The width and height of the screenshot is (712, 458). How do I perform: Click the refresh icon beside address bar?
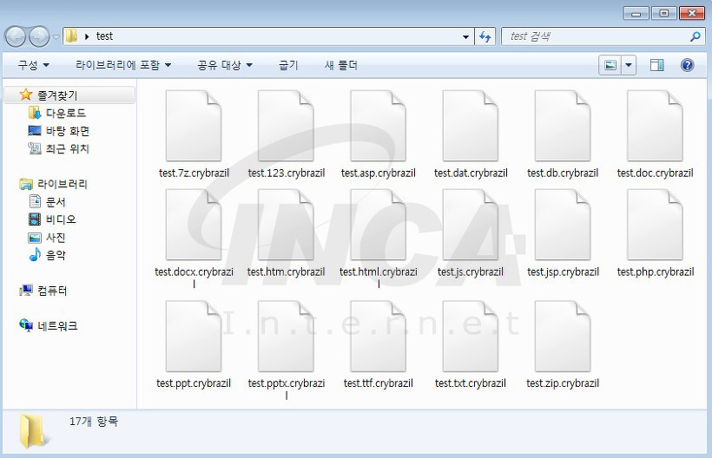pos(485,36)
